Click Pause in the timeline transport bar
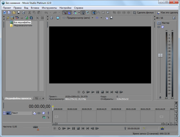Viewport: 180px width, 137px height. point(73,129)
